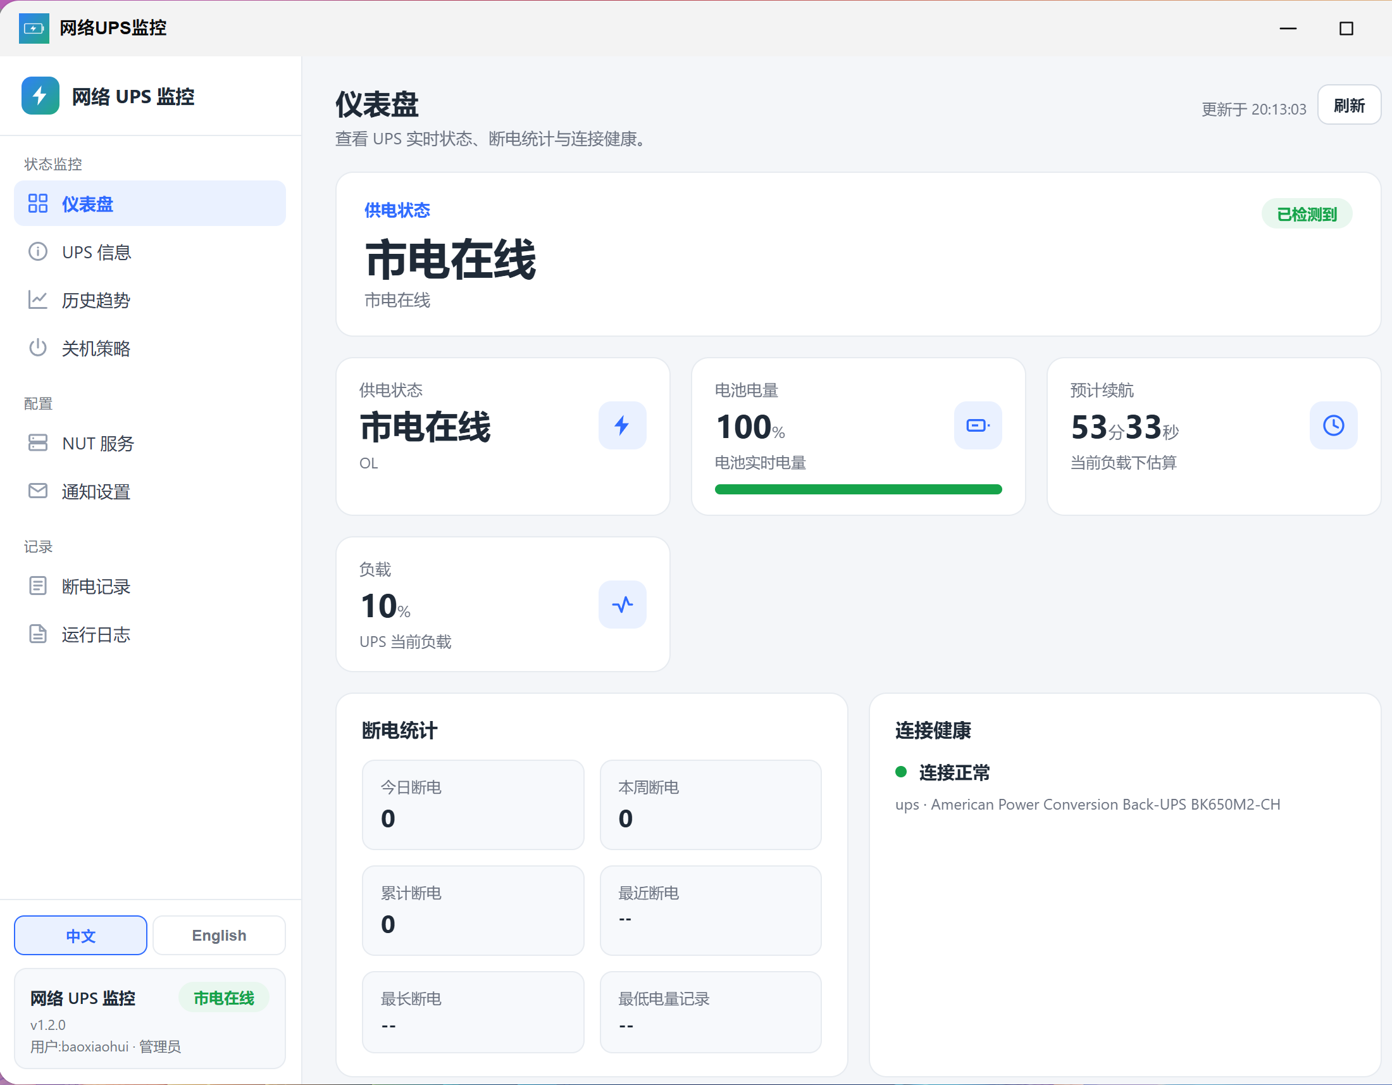Click the 今日断电 statistic tile
Screen dimensions: 1392x1085
point(473,805)
